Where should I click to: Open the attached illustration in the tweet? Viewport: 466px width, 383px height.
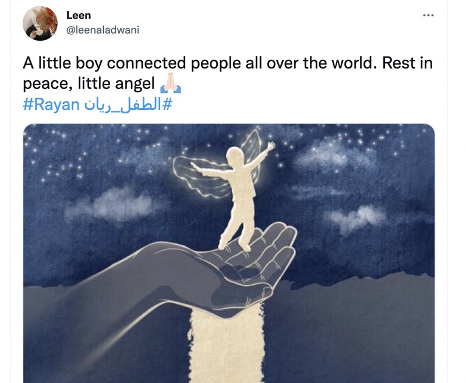point(229,253)
